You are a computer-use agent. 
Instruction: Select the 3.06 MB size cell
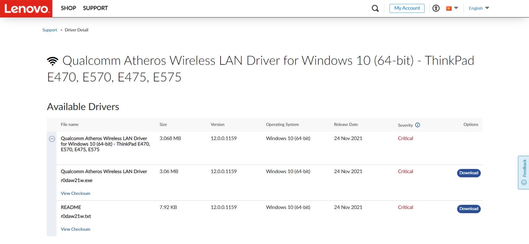(169, 171)
